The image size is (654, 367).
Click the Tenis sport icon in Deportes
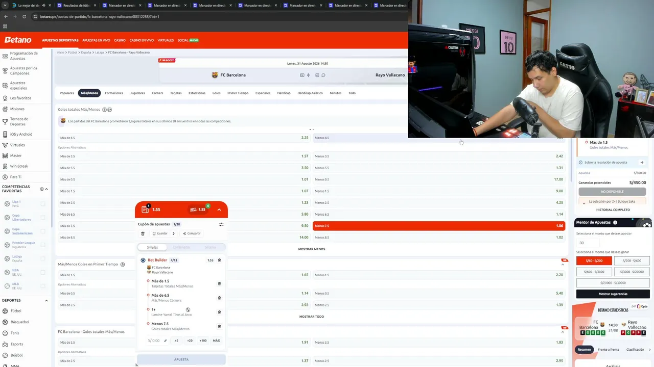[5, 333]
